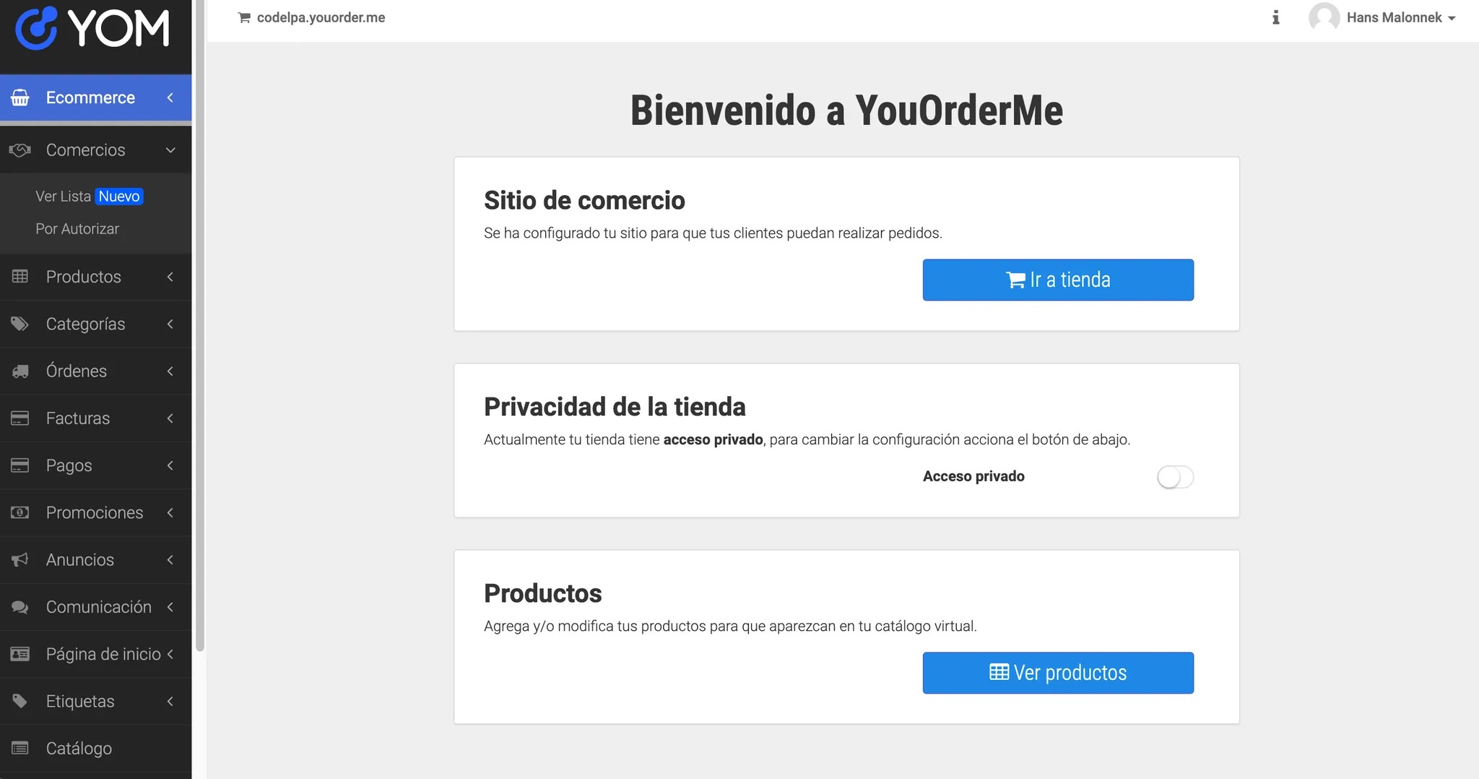Expand the Pagos chevron
This screenshot has height=779, width=1479.
pyautogui.click(x=170, y=465)
